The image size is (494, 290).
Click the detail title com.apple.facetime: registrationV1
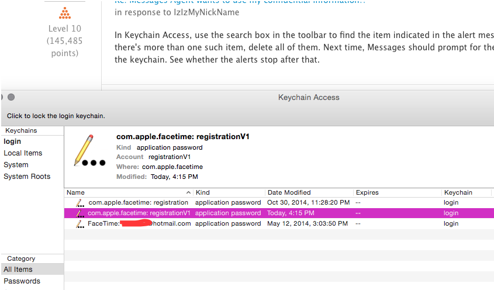tap(183, 137)
